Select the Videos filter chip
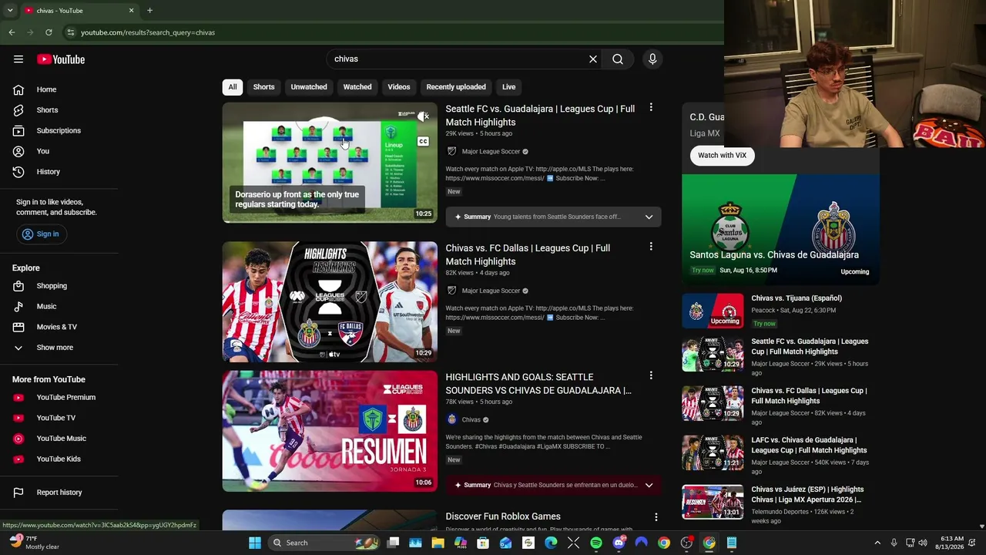This screenshot has height=555, width=986. click(x=399, y=87)
